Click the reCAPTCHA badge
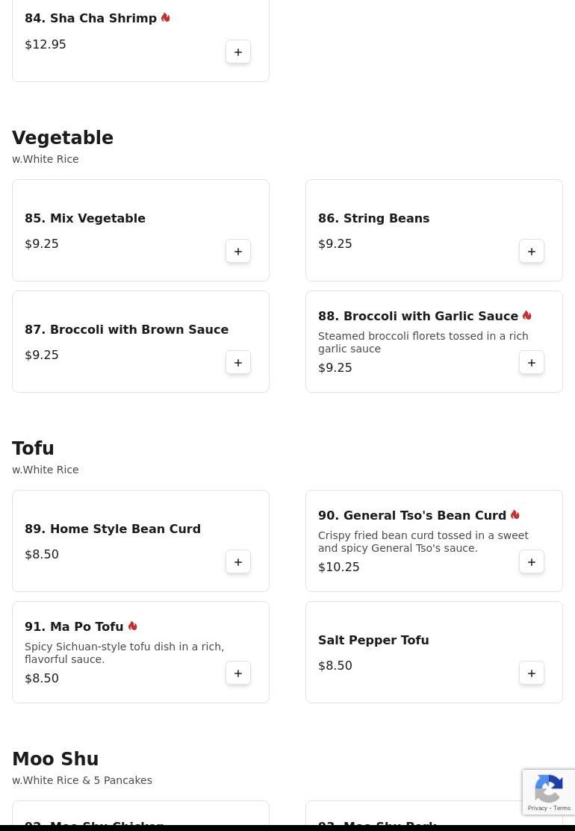The image size is (575, 831). (x=549, y=791)
